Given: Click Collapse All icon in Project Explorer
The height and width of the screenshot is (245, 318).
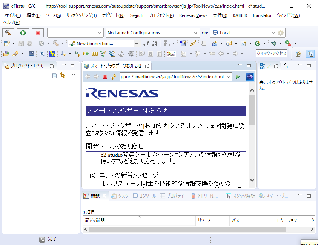Looking at the screenshot, I should [x=54, y=76].
